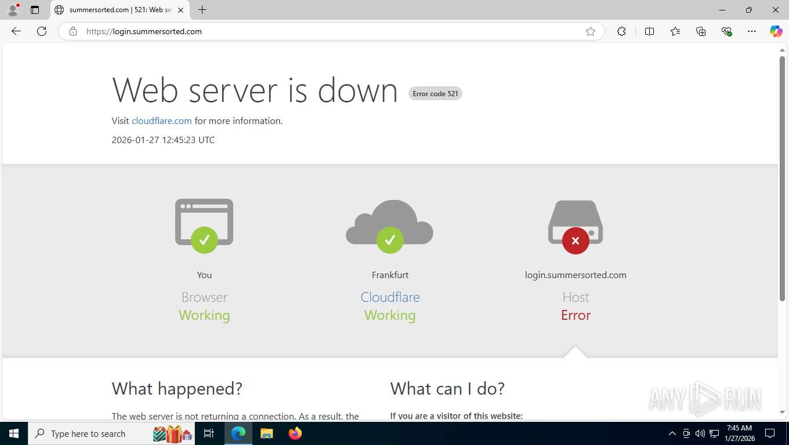Open a new tab with plus button
The width and height of the screenshot is (789, 445).
point(202,10)
